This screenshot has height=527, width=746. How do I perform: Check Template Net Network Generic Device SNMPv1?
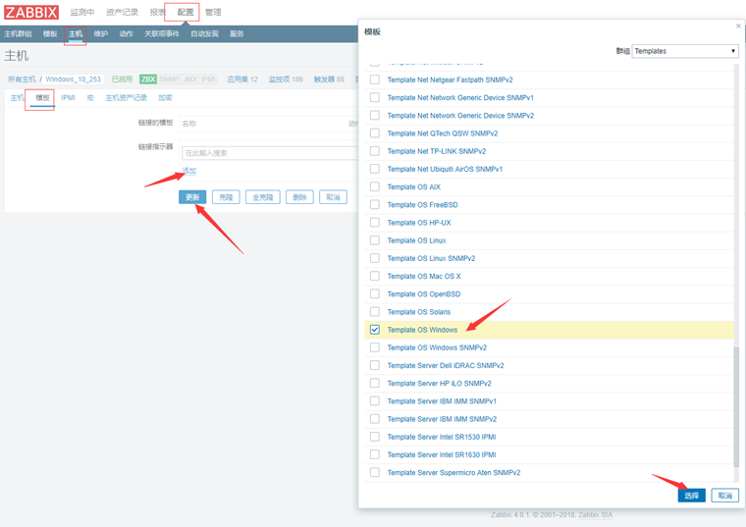click(x=375, y=97)
